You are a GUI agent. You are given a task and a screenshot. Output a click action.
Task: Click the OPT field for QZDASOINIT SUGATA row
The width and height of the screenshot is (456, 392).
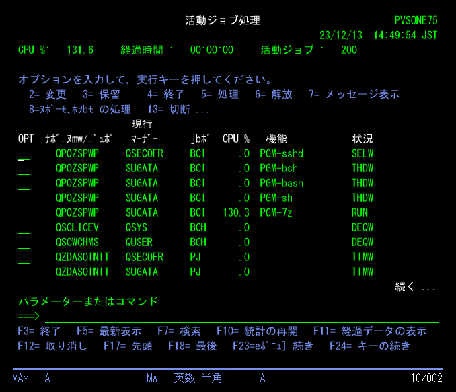coord(24,273)
